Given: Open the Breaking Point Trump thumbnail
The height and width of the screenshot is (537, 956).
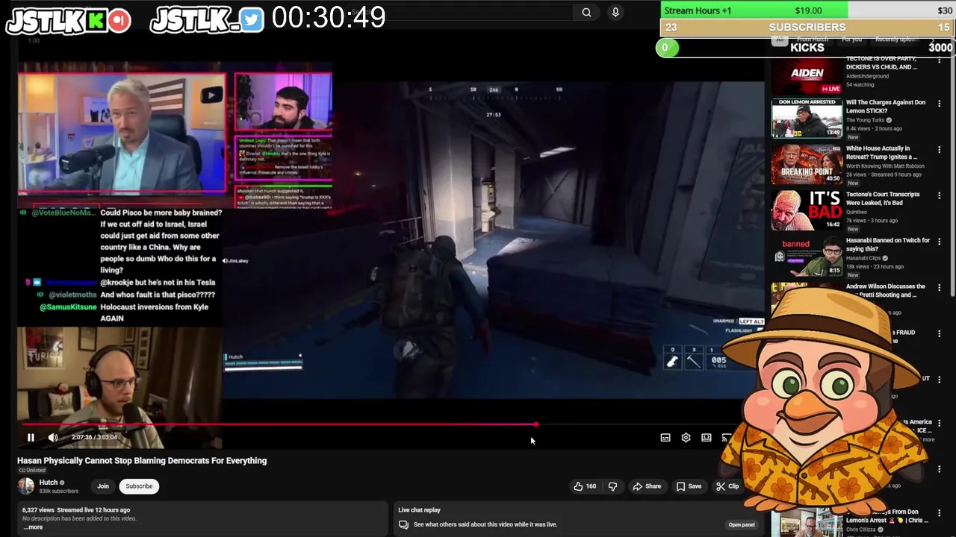Looking at the screenshot, I should point(807,164).
